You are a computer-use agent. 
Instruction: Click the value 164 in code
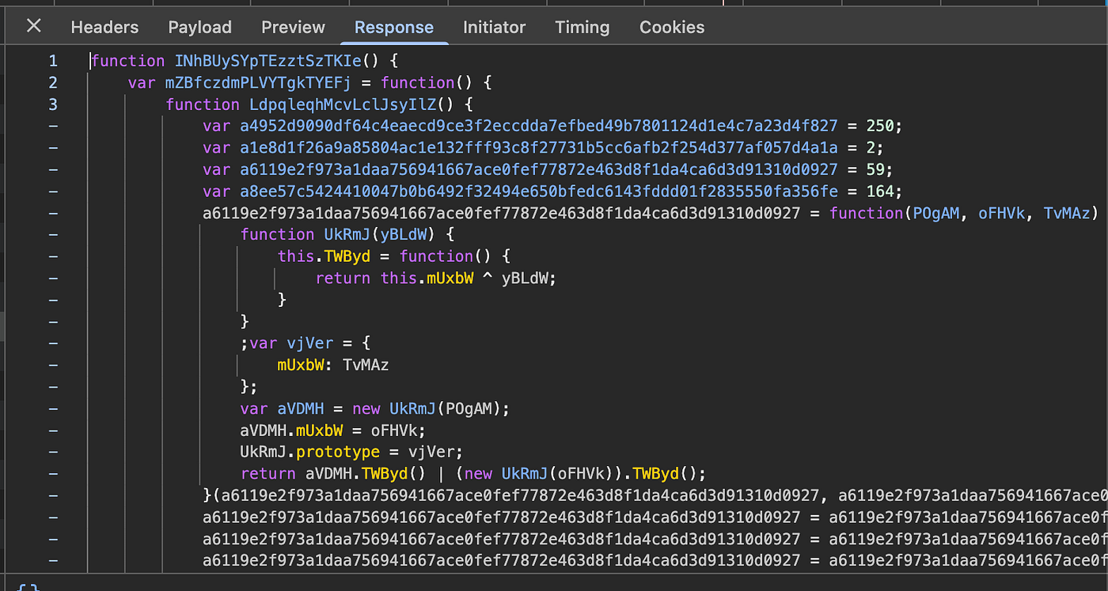(880, 191)
